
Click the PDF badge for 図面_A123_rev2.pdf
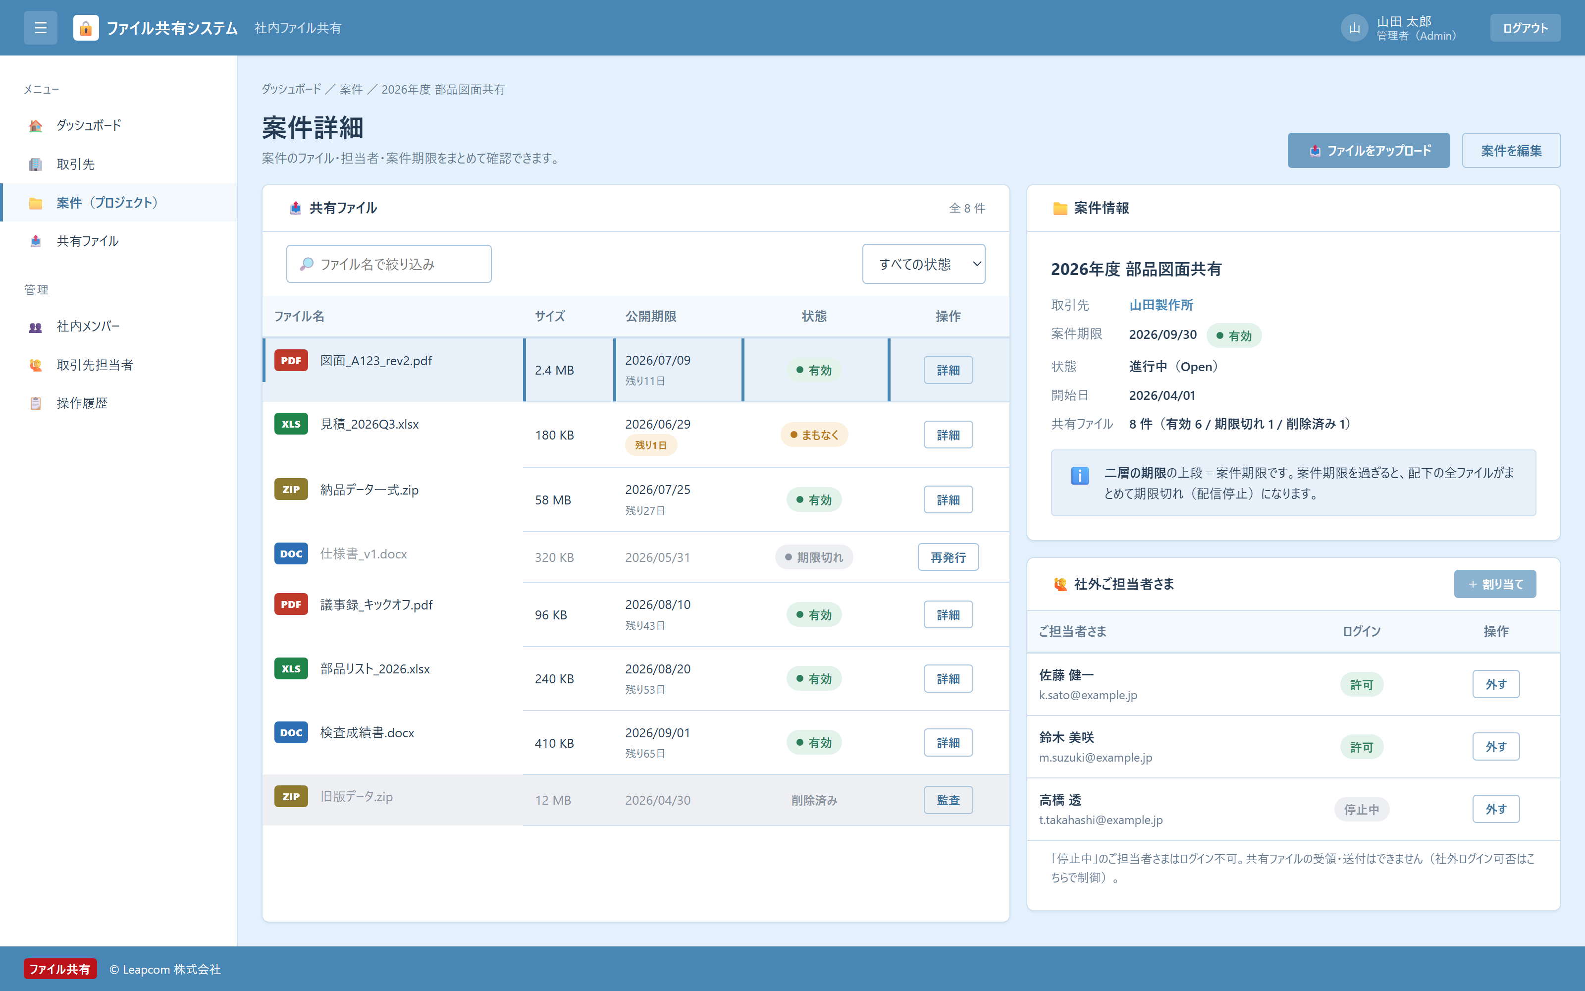[291, 361]
